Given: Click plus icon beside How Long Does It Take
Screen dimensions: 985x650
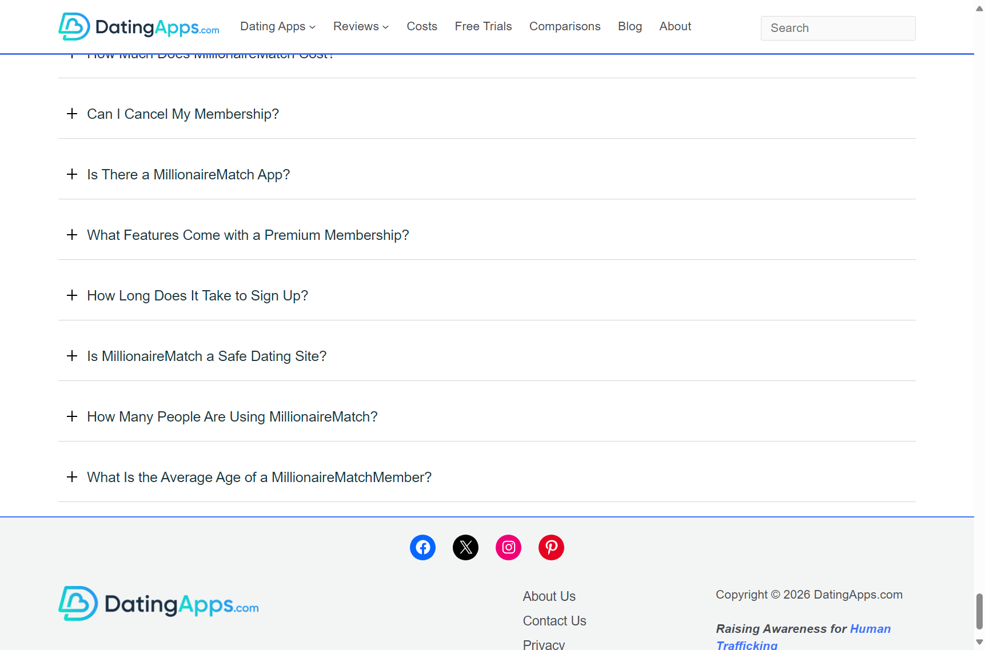Looking at the screenshot, I should pyautogui.click(x=72, y=295).
